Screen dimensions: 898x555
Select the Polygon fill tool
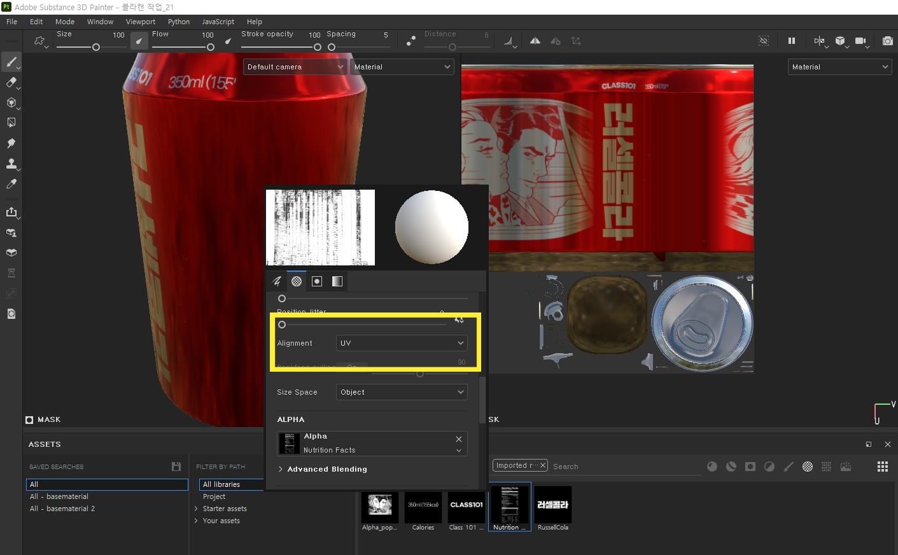(11, 123)
